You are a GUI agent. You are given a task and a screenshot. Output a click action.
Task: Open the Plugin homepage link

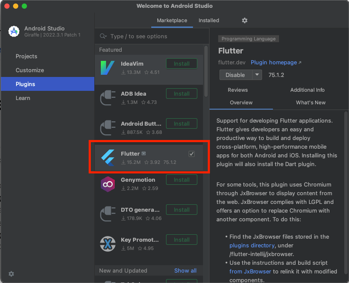pos(276,62)
